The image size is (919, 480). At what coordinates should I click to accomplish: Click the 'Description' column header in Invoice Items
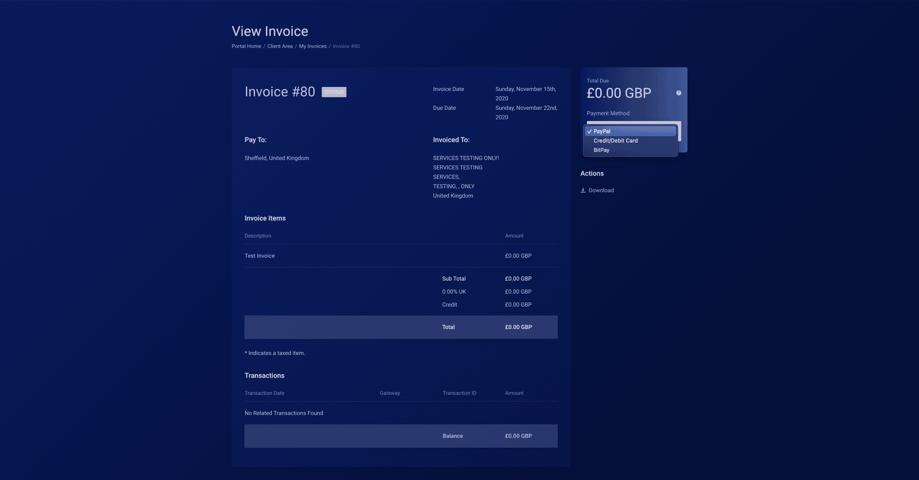[258, 236]
